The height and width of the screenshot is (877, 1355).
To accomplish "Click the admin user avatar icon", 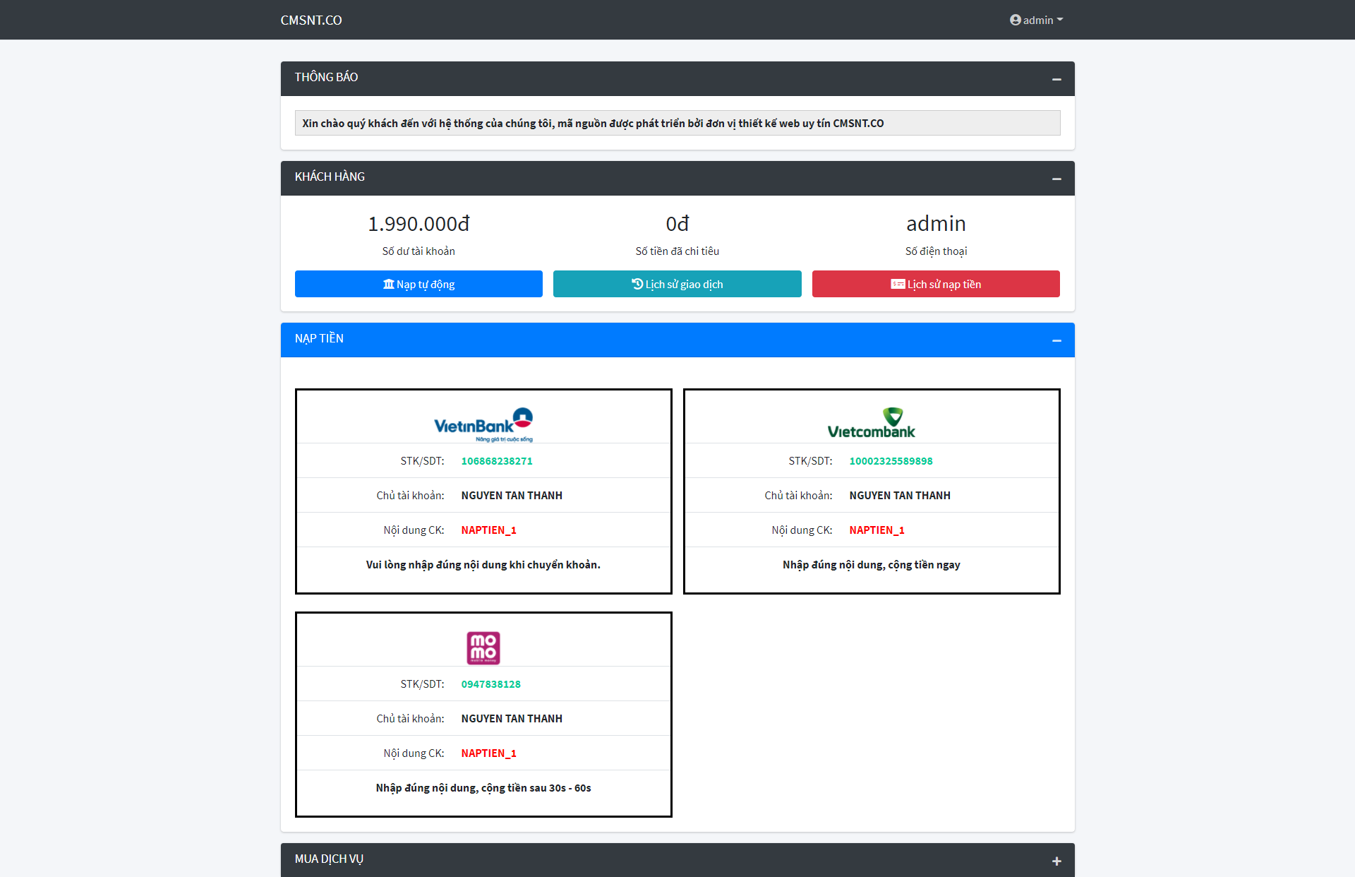I will tap(1015, 20).
